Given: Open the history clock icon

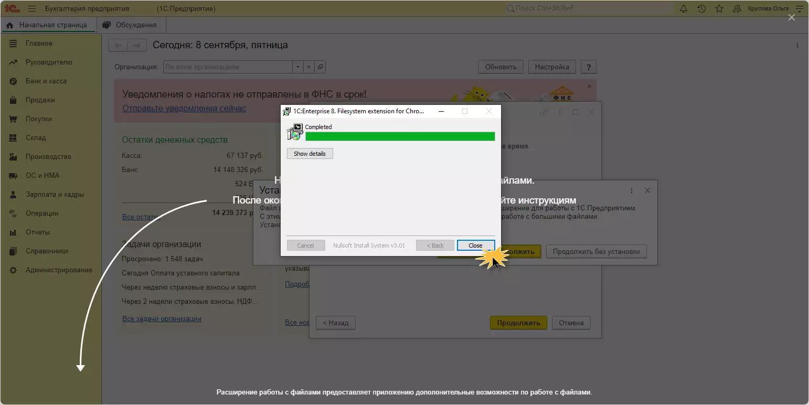Looking at the screenshot, I should click(701, 9).
